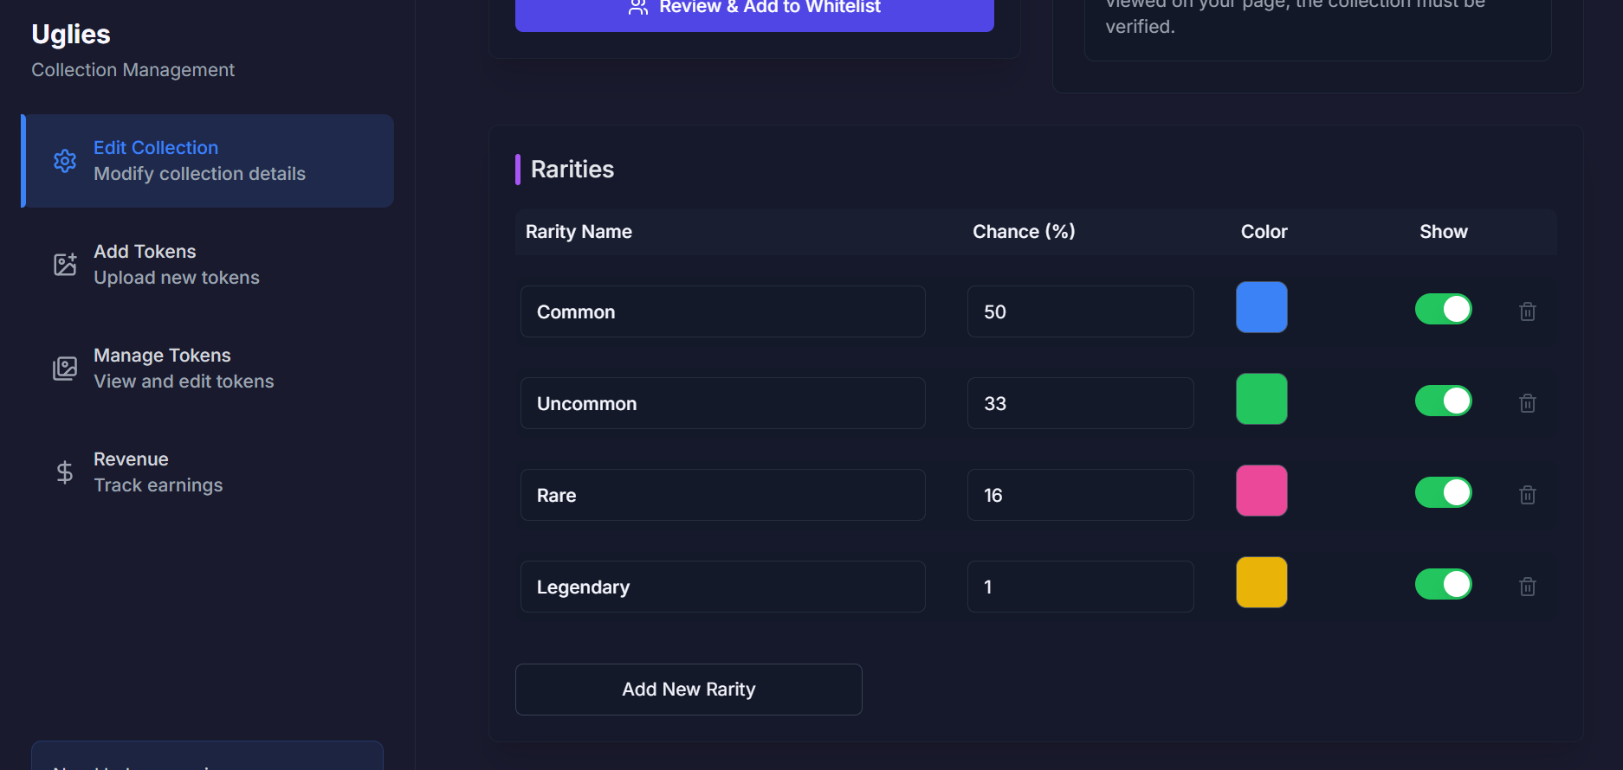Viewport: 1623px width, 770px height.
Task: Delete the Legendary rarity row
Action: coord(1528,587)
